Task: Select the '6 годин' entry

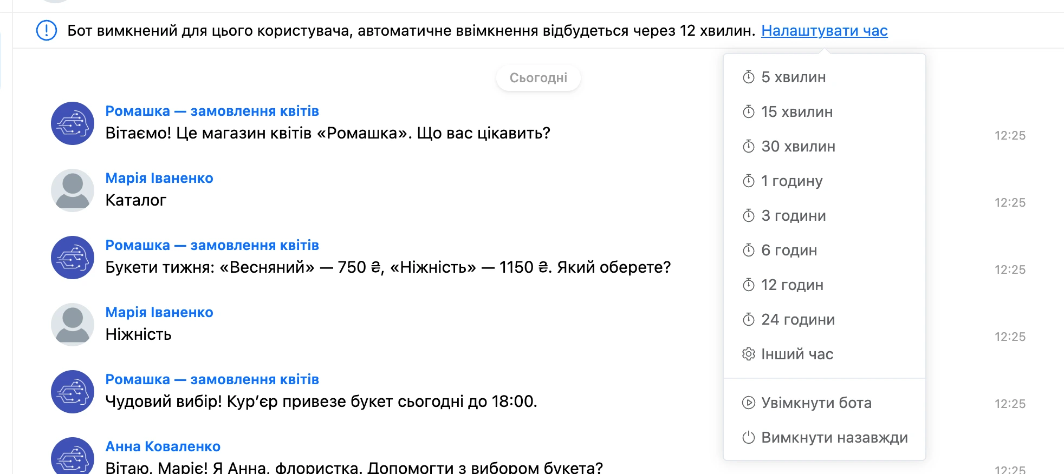Action: [x=824, y=251]
